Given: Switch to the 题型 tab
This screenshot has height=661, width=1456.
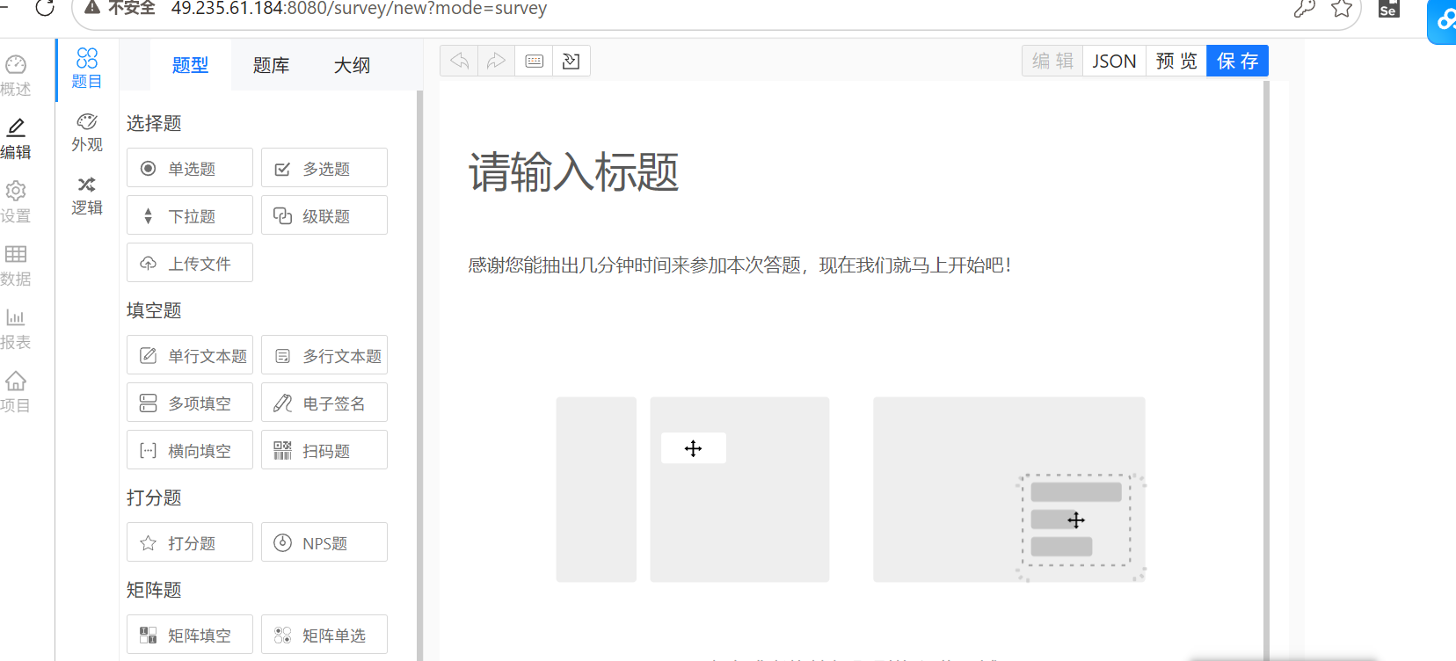Looking at the screenshot, I should (x=190, y=65).
